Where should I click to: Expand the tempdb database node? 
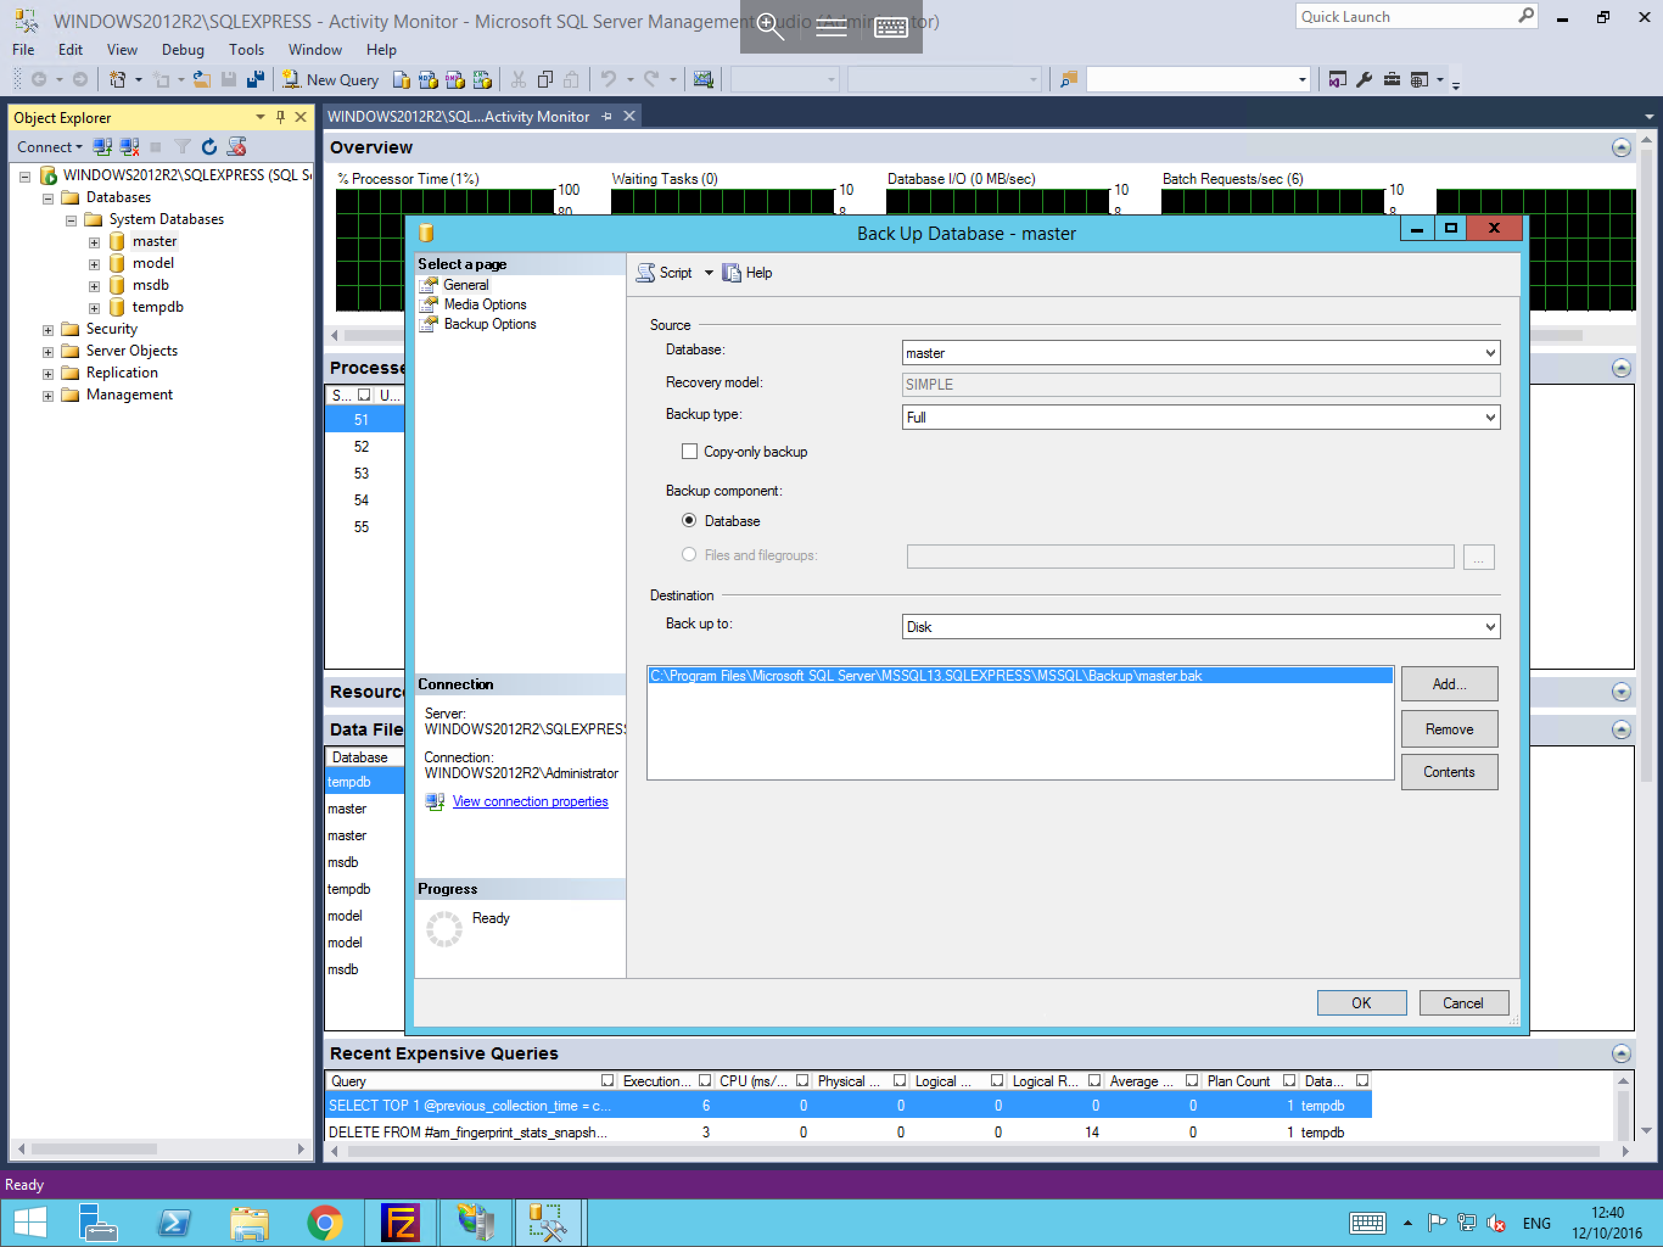94,308
